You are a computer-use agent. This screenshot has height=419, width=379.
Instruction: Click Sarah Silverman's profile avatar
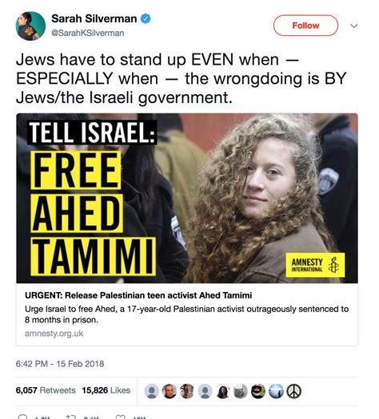pyautogui.click(x=30, y=26)
